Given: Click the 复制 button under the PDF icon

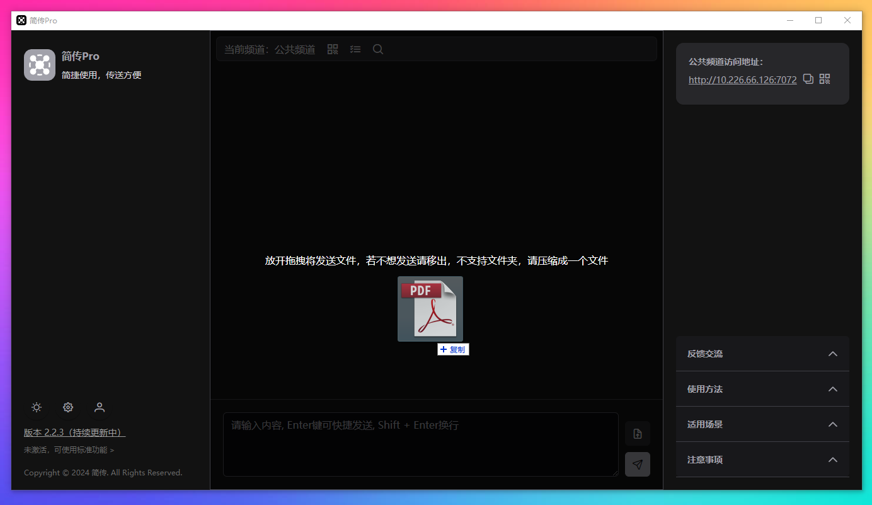Looking at the screenshot, I should [x=453, y=349].
